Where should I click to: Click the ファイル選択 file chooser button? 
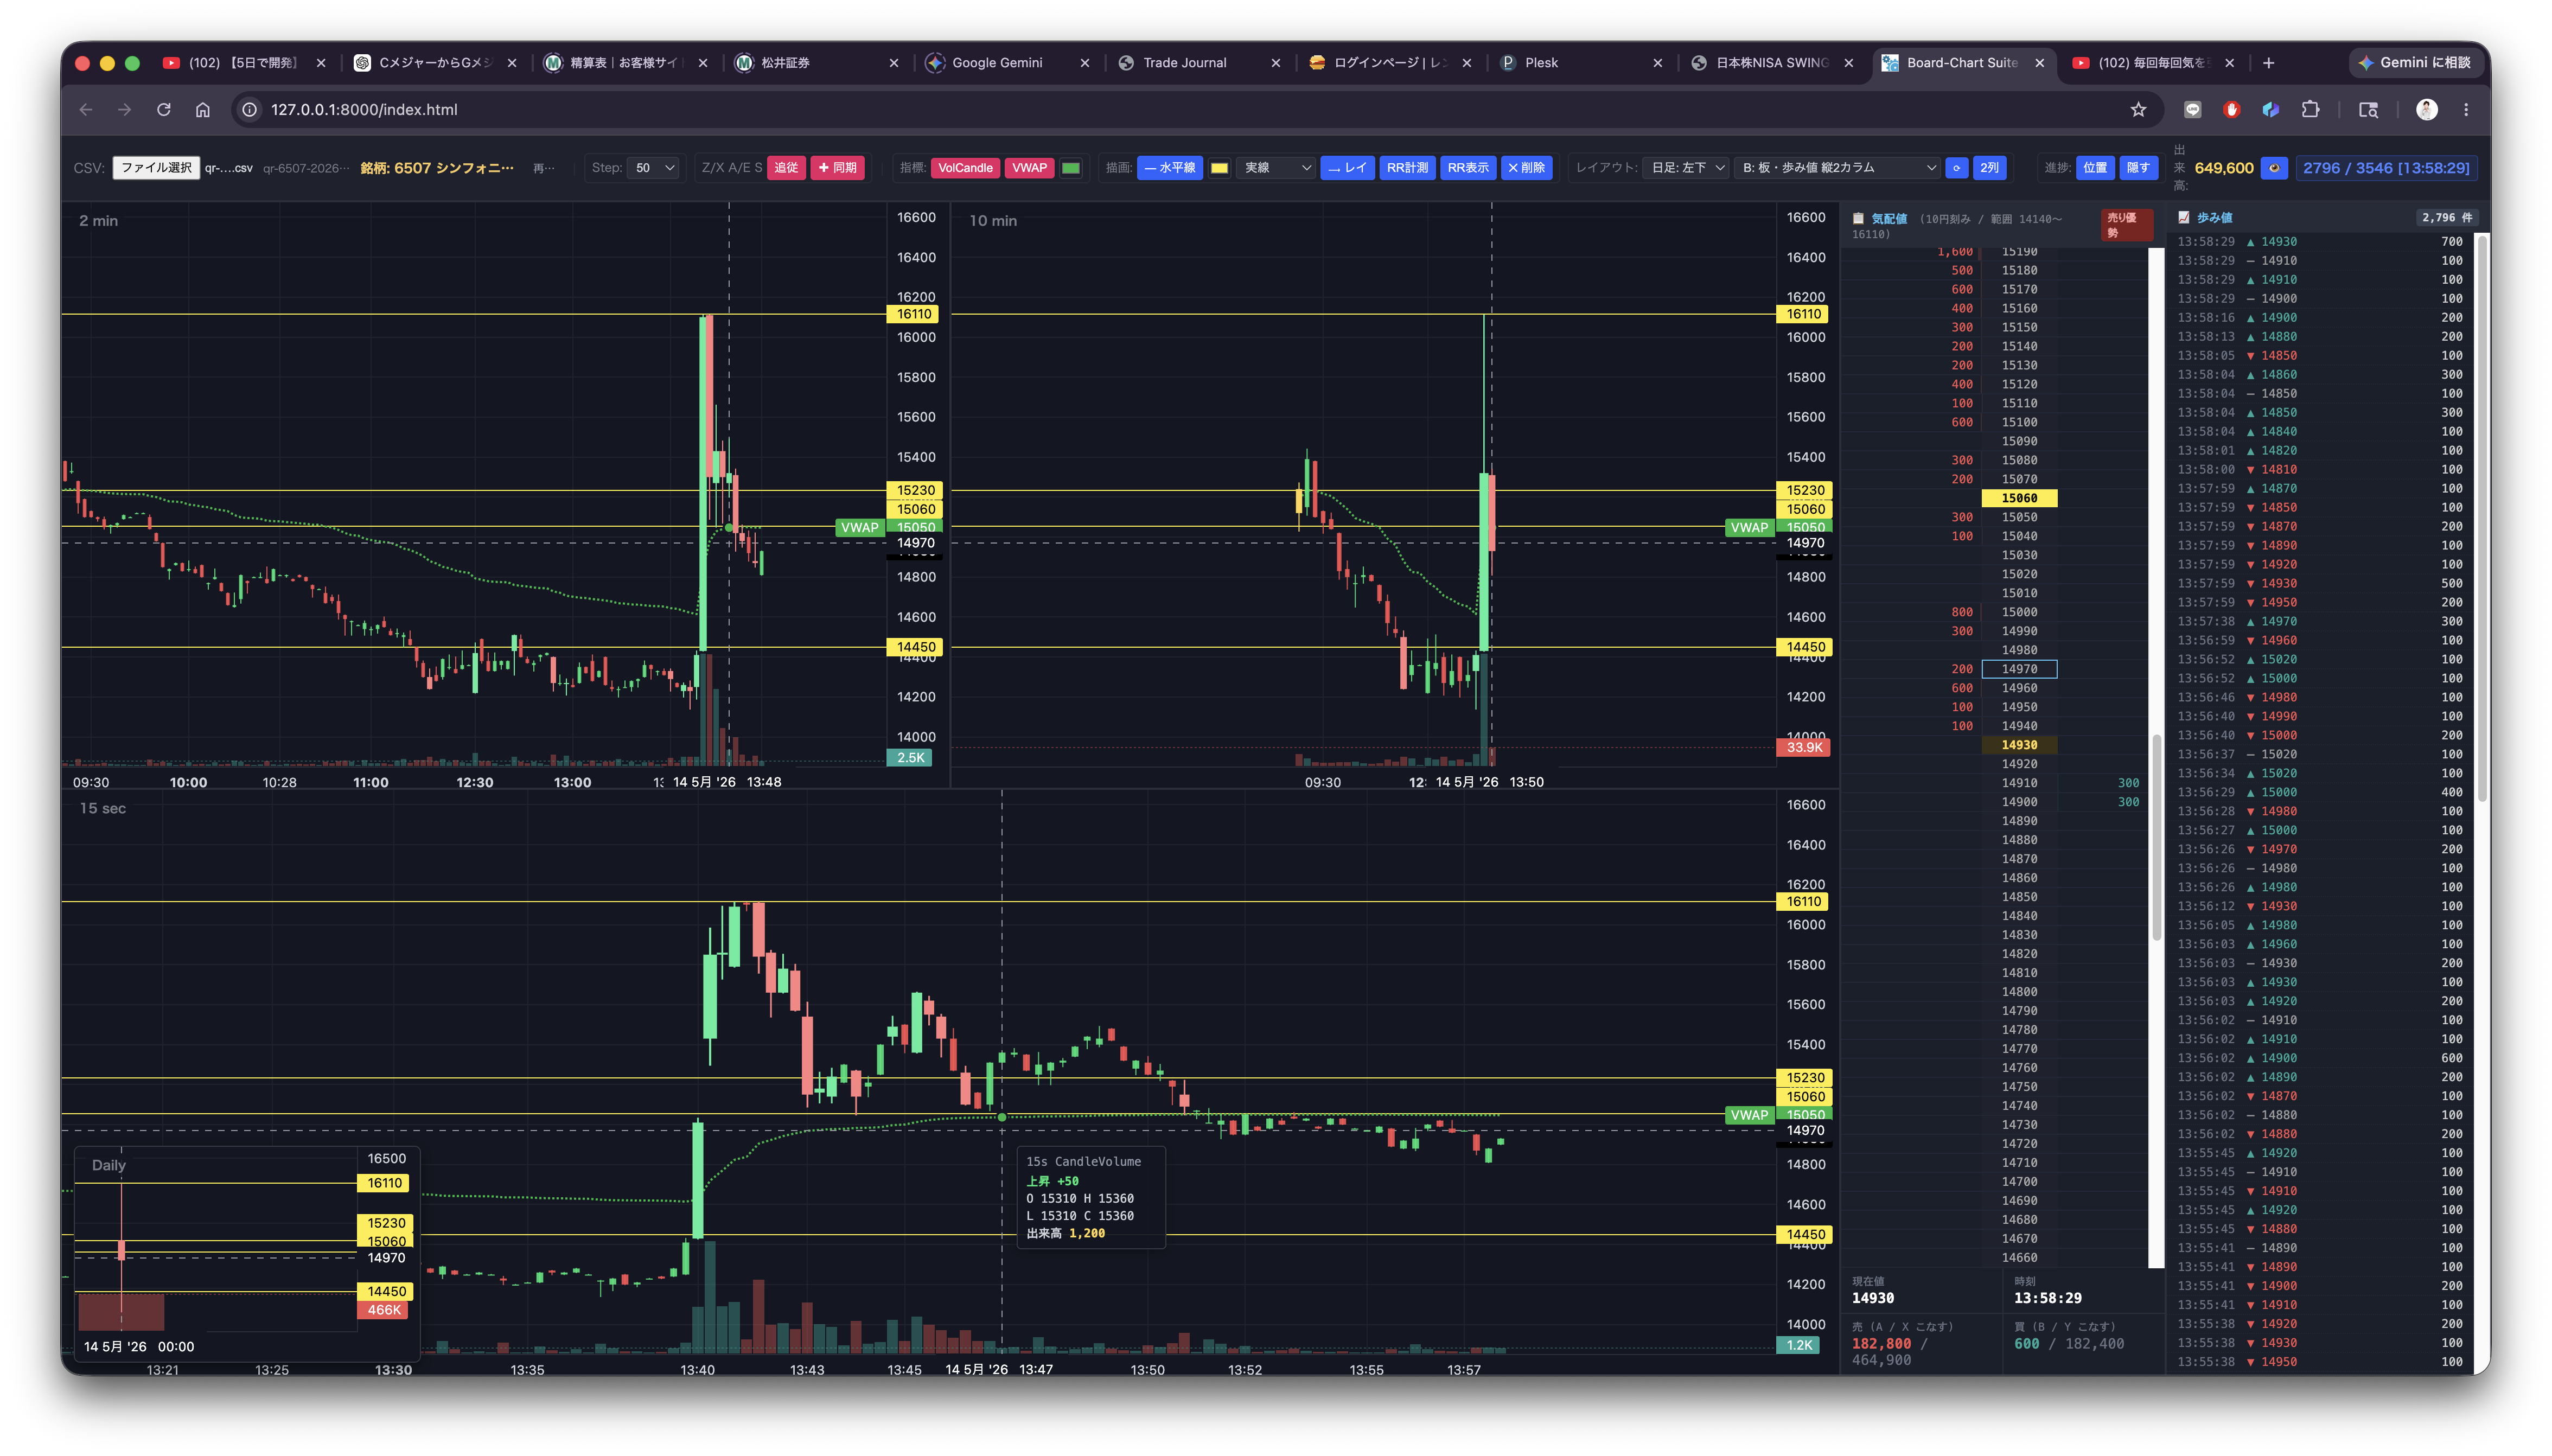(156, 167)
